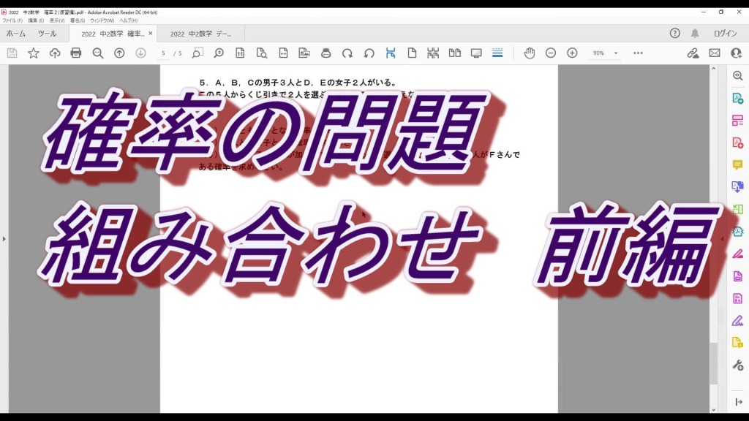Click the rotate clockwise icon
This screenshot has height=421, width=749.
pyautogui.click(x=347, y=53)
